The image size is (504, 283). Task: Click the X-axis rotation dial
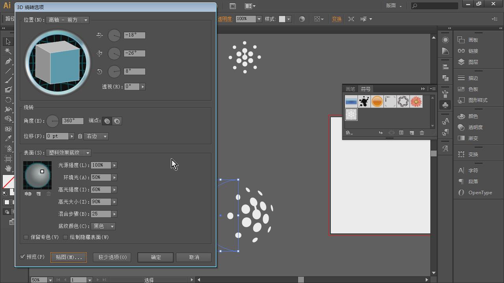114,35
